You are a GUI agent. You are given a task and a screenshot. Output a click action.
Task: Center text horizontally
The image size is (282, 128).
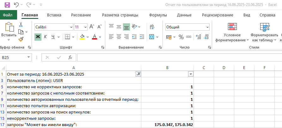pos(119,37)
